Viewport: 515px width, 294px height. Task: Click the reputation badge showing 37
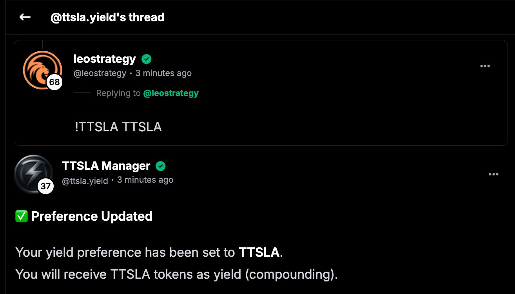tap(45, 186)
